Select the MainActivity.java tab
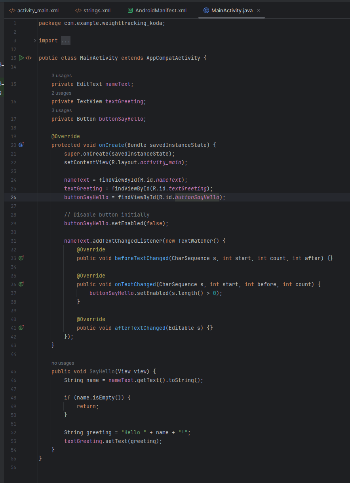350x483 pixels. point(232,10)
